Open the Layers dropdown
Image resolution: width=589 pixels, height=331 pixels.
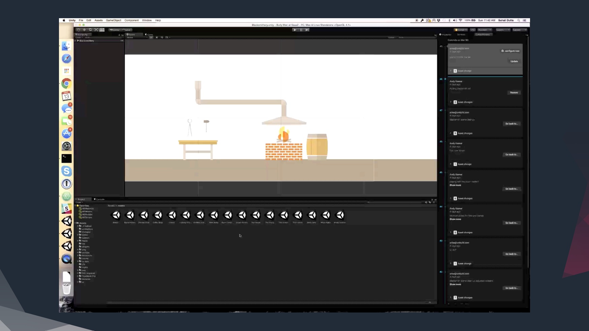[x=502, y=30]
